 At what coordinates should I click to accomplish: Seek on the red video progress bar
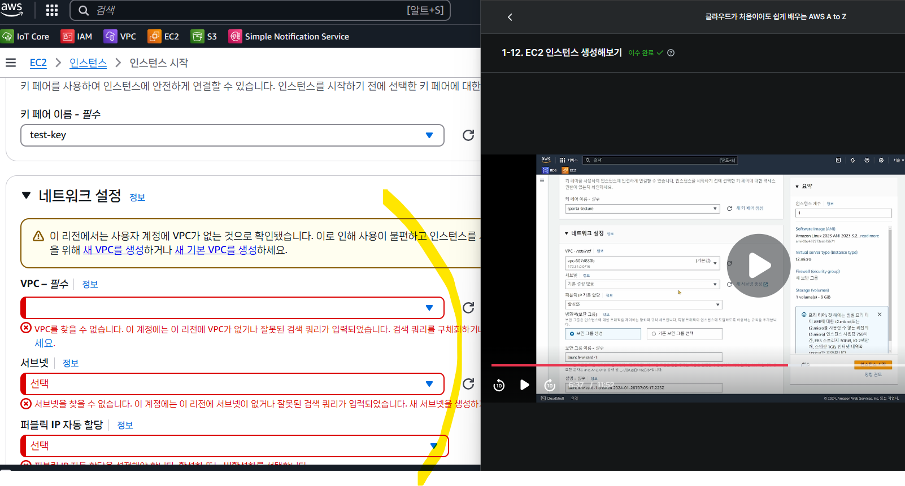(639, 365)
